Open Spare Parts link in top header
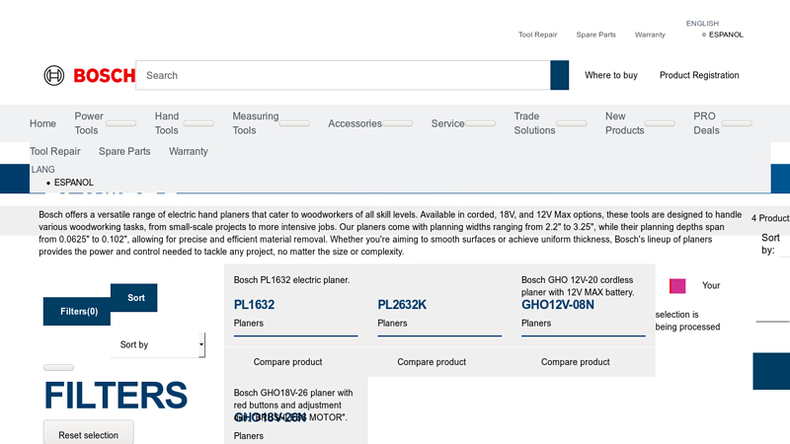The height and width of the screenshot is (444, 790). click(x=596, y=35)
